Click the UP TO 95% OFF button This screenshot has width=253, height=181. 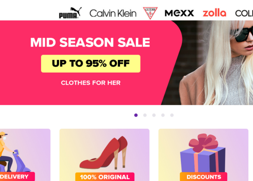point(91,63)
